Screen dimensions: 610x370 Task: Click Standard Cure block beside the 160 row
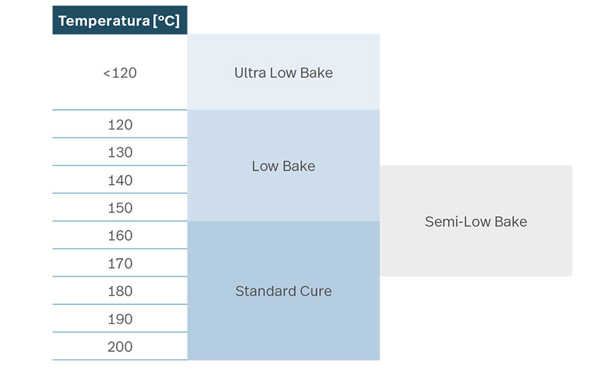click(283, 236)
